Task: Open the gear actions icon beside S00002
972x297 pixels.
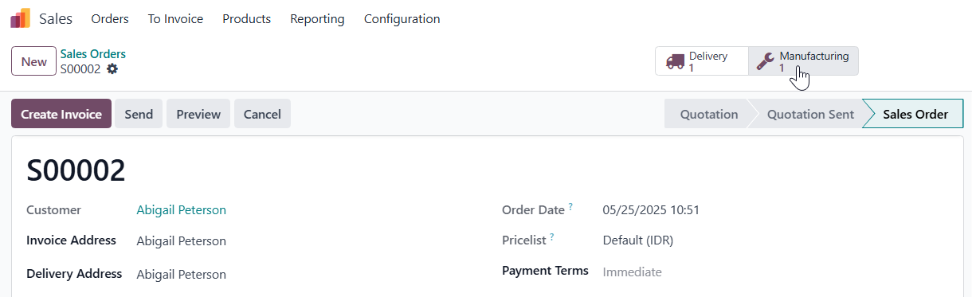Action: (x=112, y=68)
